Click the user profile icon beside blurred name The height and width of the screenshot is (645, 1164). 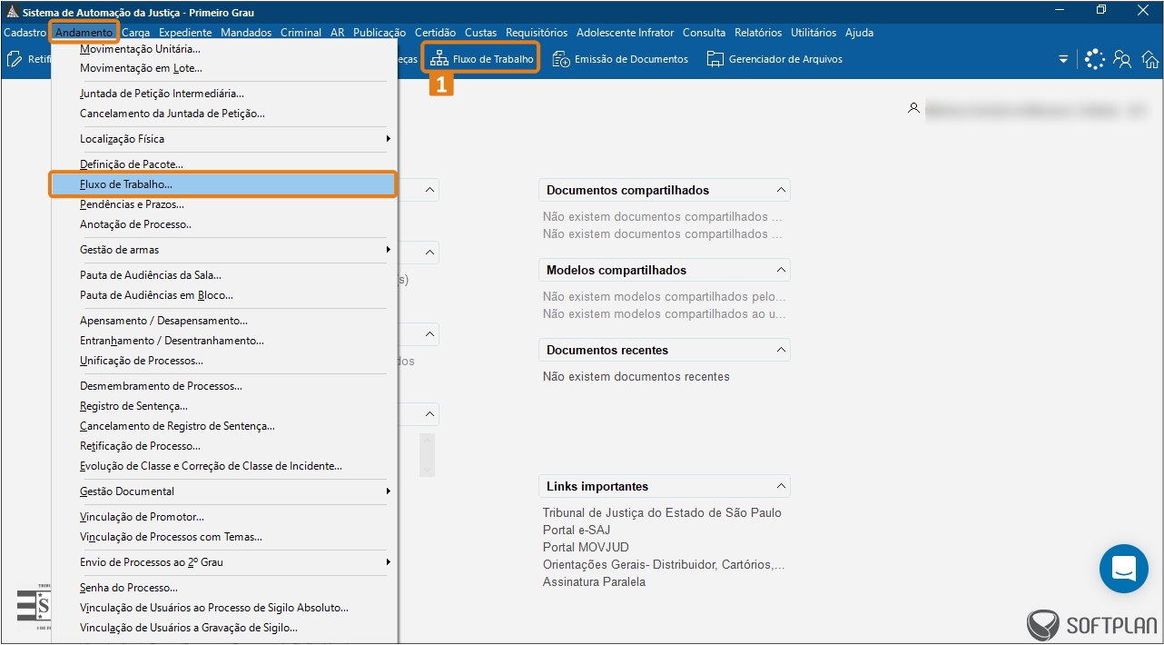coord(913,108)
